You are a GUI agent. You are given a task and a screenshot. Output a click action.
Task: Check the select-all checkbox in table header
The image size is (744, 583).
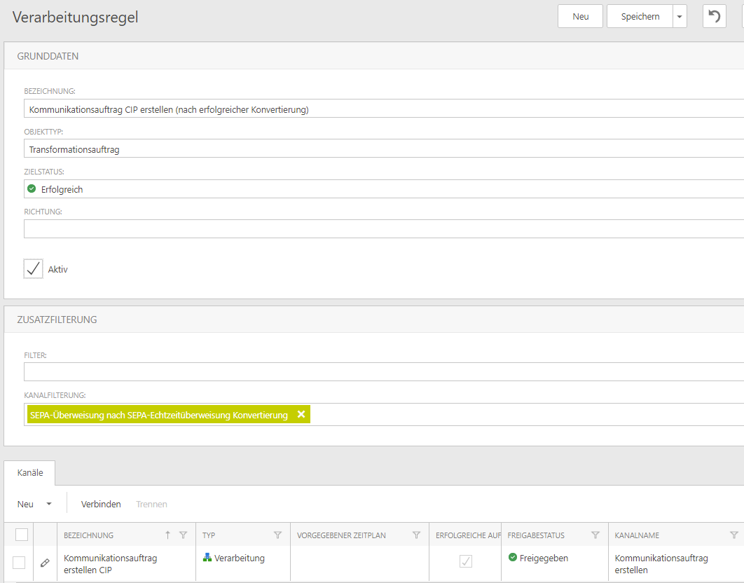22,535
